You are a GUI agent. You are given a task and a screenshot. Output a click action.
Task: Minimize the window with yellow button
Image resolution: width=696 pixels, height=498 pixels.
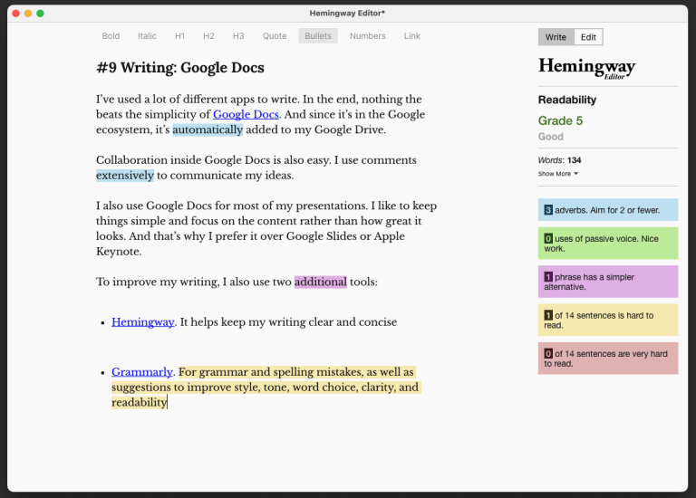click(28, 14)
